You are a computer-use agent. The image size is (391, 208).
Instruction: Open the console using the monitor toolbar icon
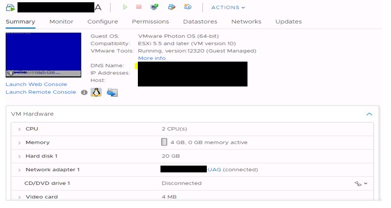155,7
